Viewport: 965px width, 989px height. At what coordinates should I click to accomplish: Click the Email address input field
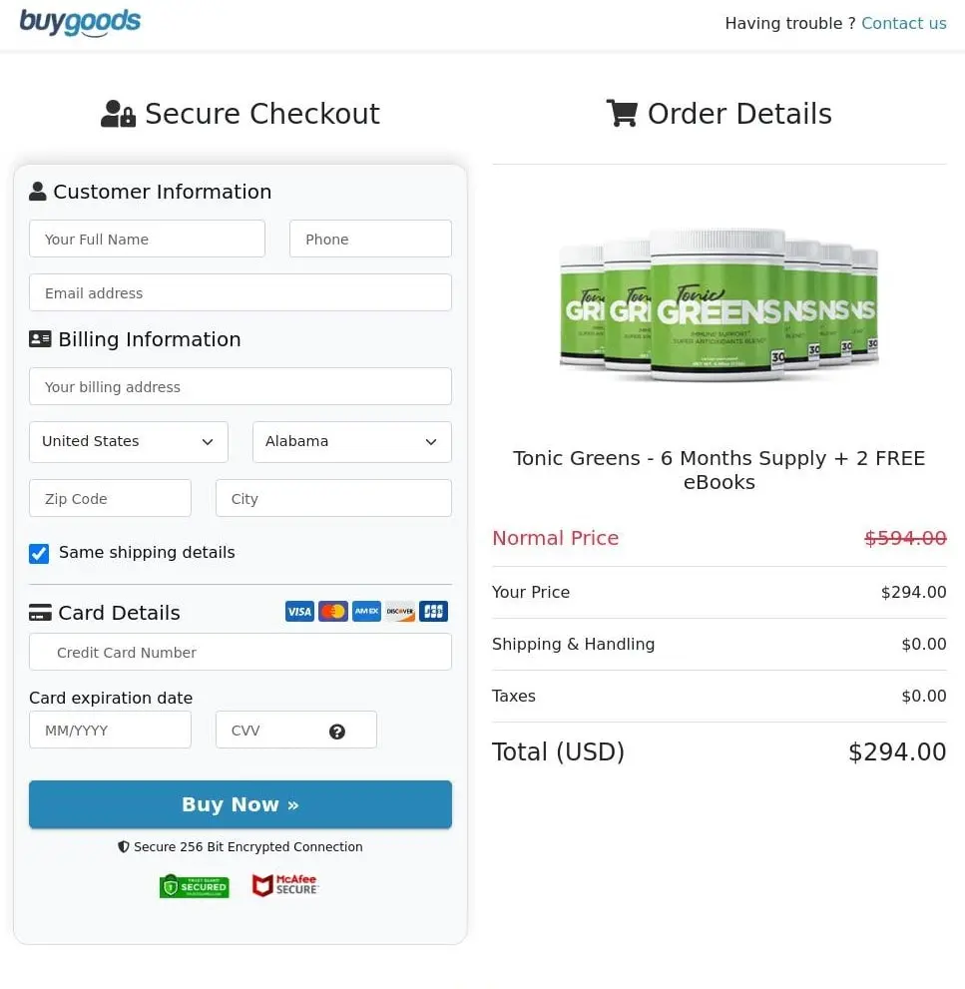(240, 292)
